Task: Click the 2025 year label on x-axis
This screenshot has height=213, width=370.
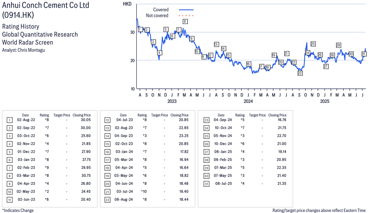Action: point(325,101)
